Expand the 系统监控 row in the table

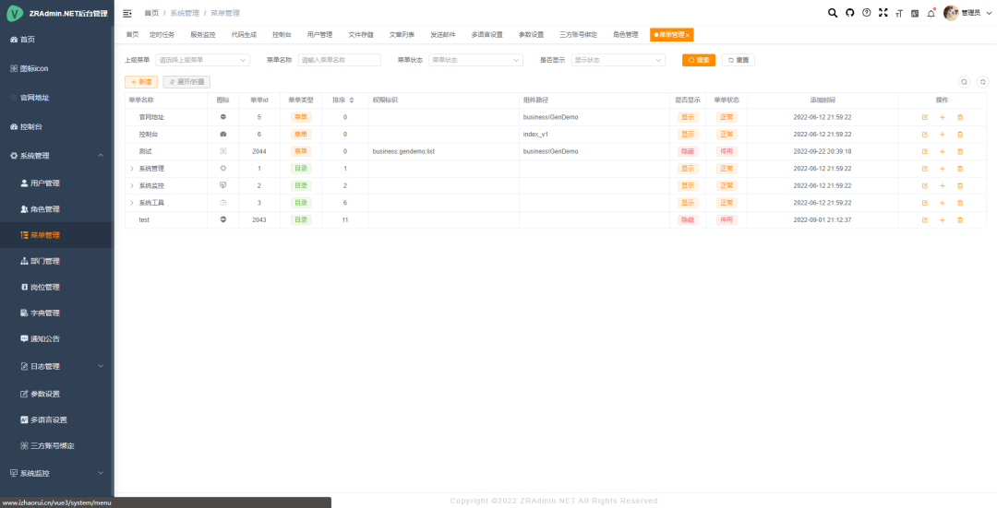coord(132,186)
